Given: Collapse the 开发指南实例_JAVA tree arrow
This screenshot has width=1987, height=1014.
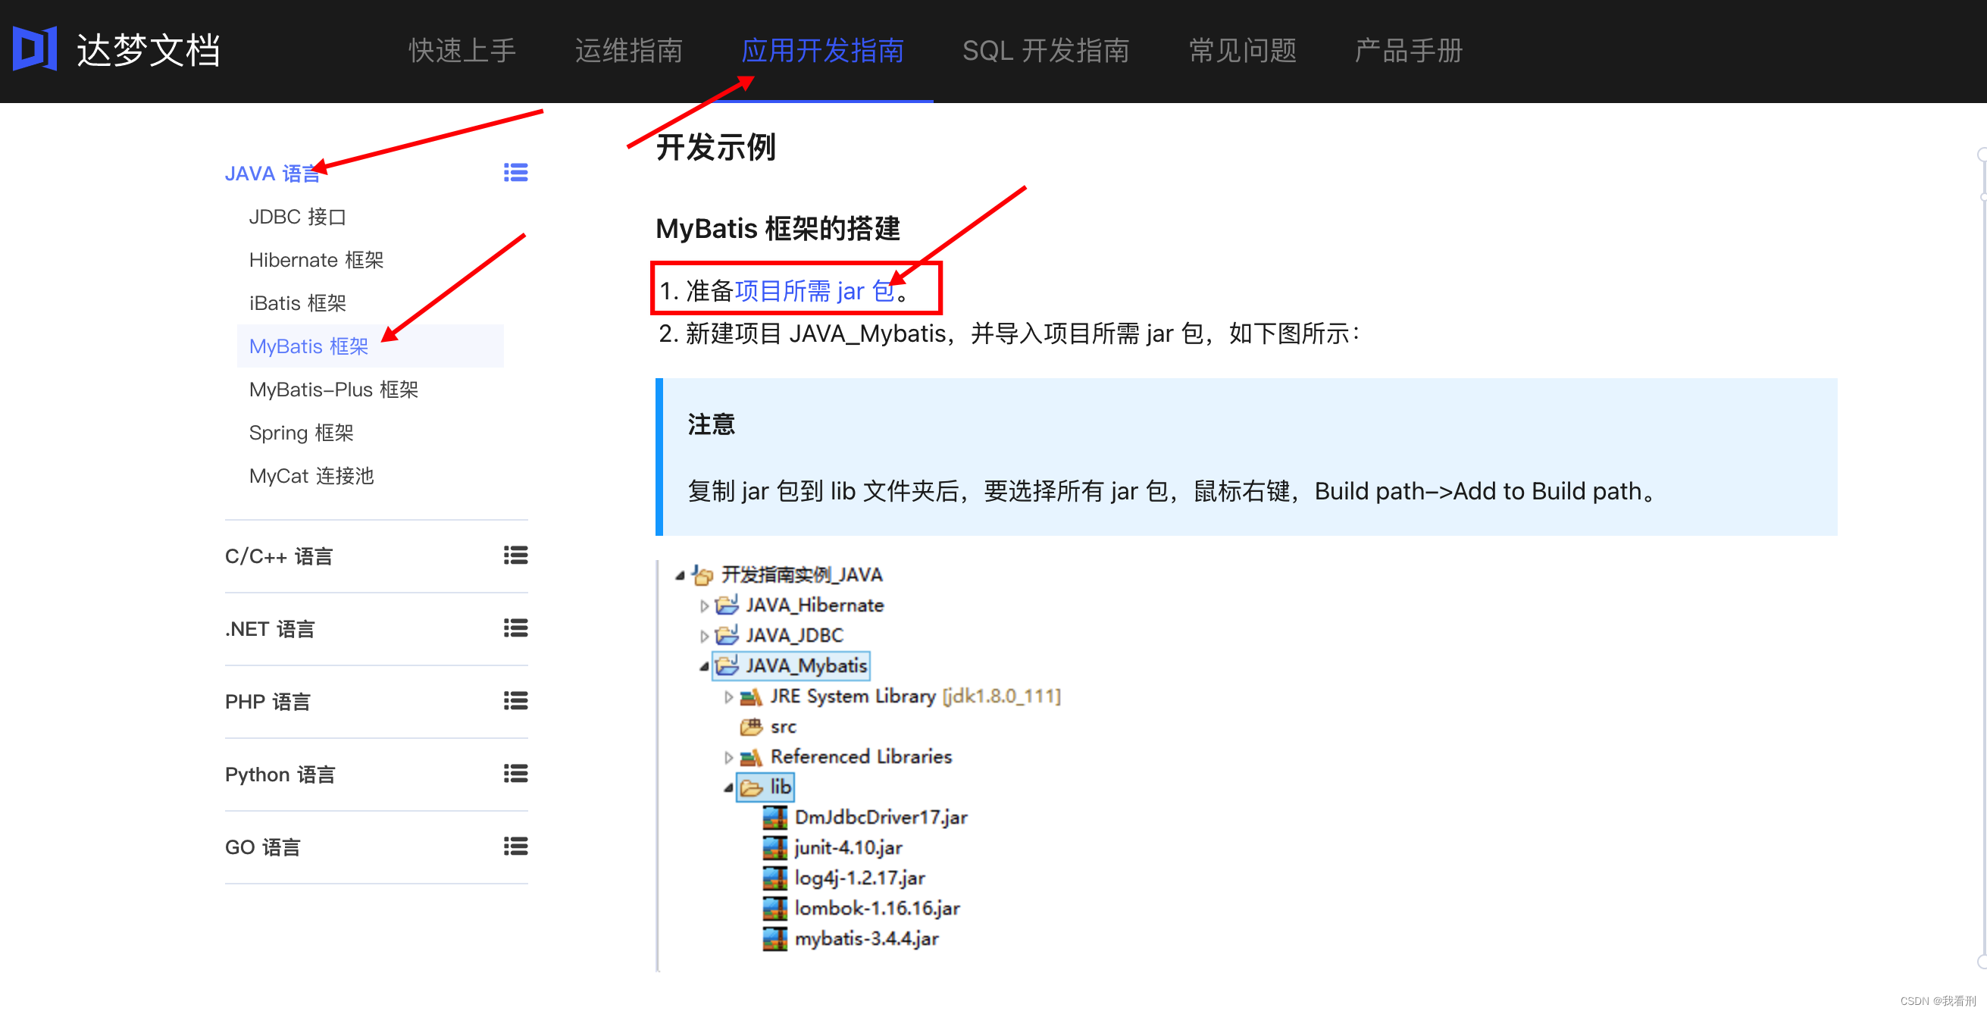Looking at the screenshot, I should 680,575.
